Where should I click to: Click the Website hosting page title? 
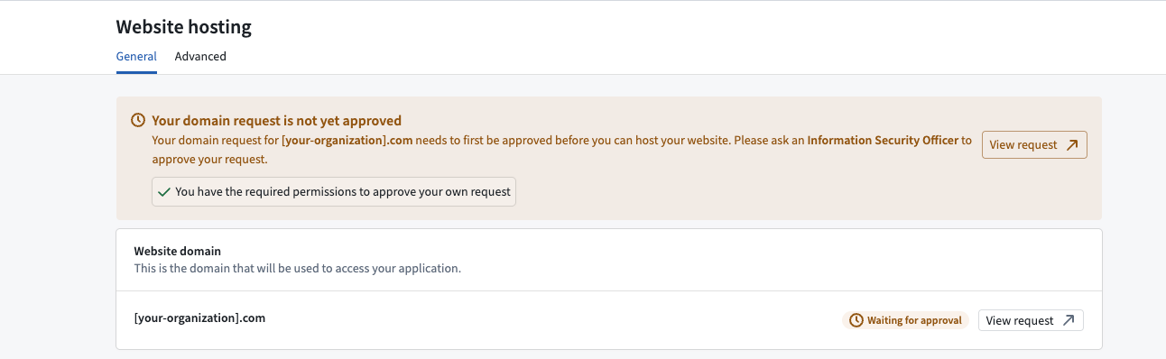coord(184,27)
